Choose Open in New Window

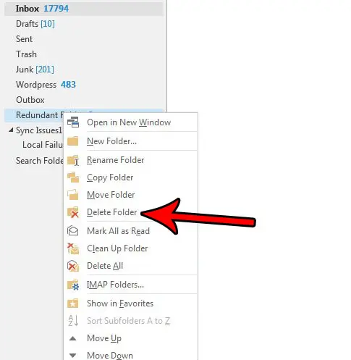(130, 122)
